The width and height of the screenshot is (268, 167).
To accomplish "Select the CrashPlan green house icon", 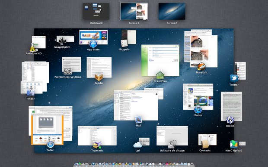I will [x=160, y=75].
